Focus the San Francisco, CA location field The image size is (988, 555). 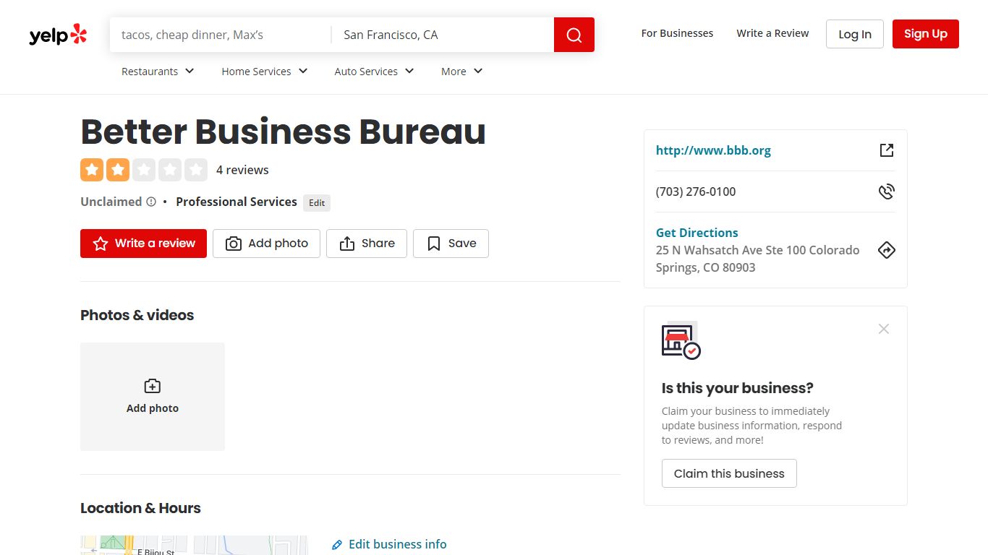click(443, 35)
